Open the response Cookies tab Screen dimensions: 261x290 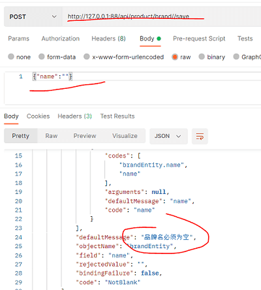(x=38, y=116)
